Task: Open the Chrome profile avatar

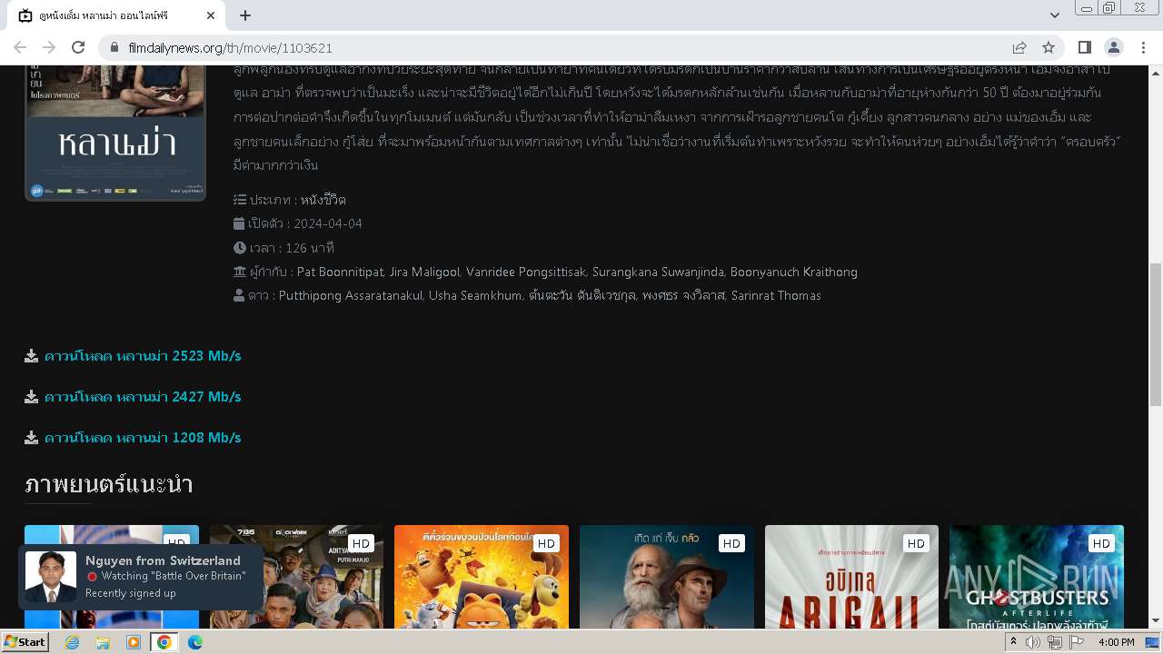Action: (x=1113, y=47)
